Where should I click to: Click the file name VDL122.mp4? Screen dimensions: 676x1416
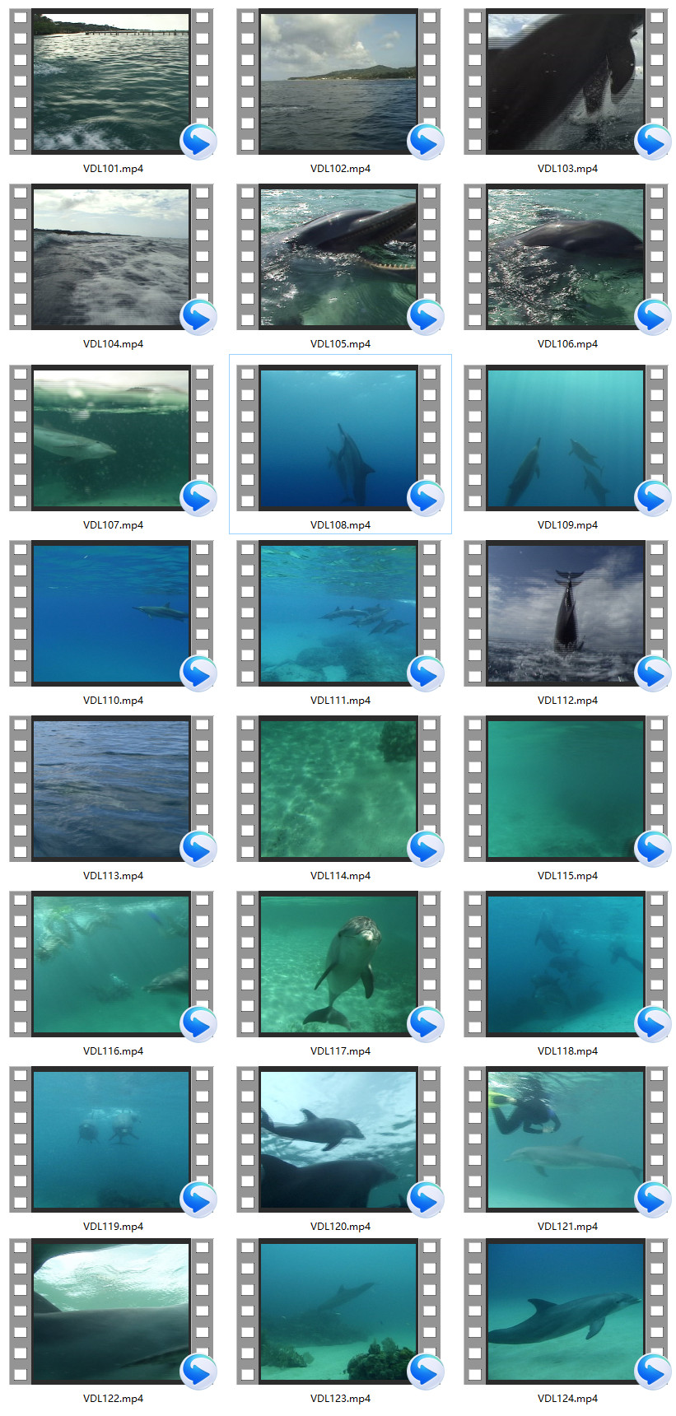pyautogui.click(x=113, y=1399)
